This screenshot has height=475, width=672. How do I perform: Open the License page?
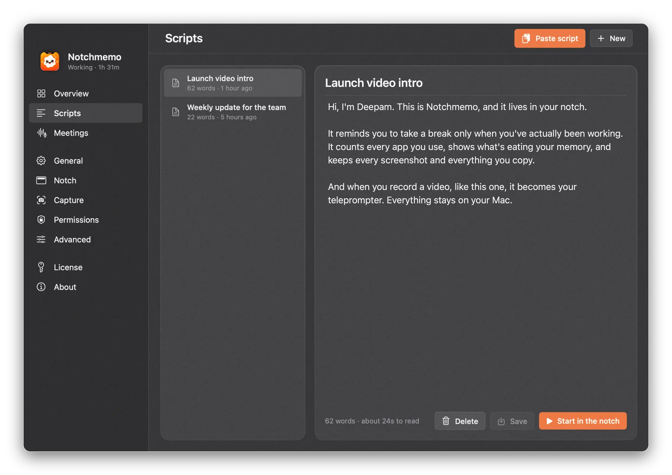[86, 267]
